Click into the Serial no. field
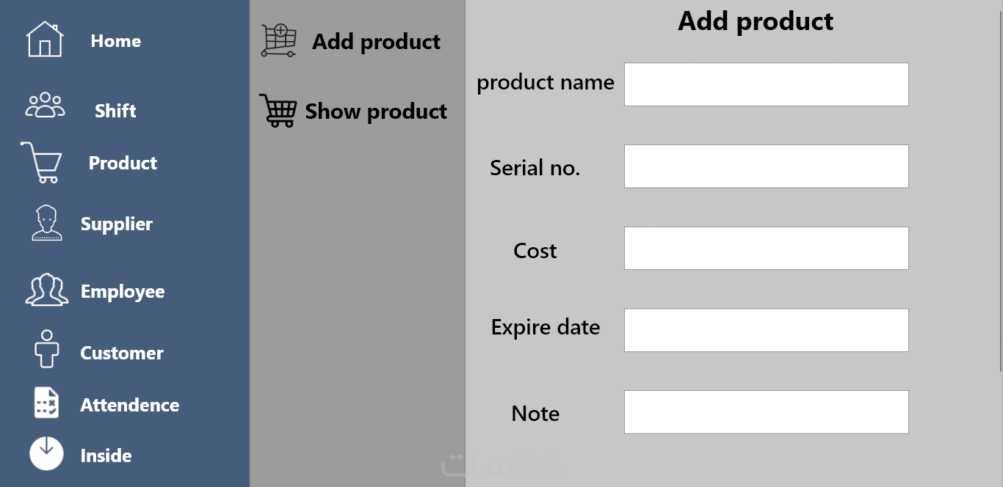The width and height of the screenshot is (1003, 487). point(766,166)
